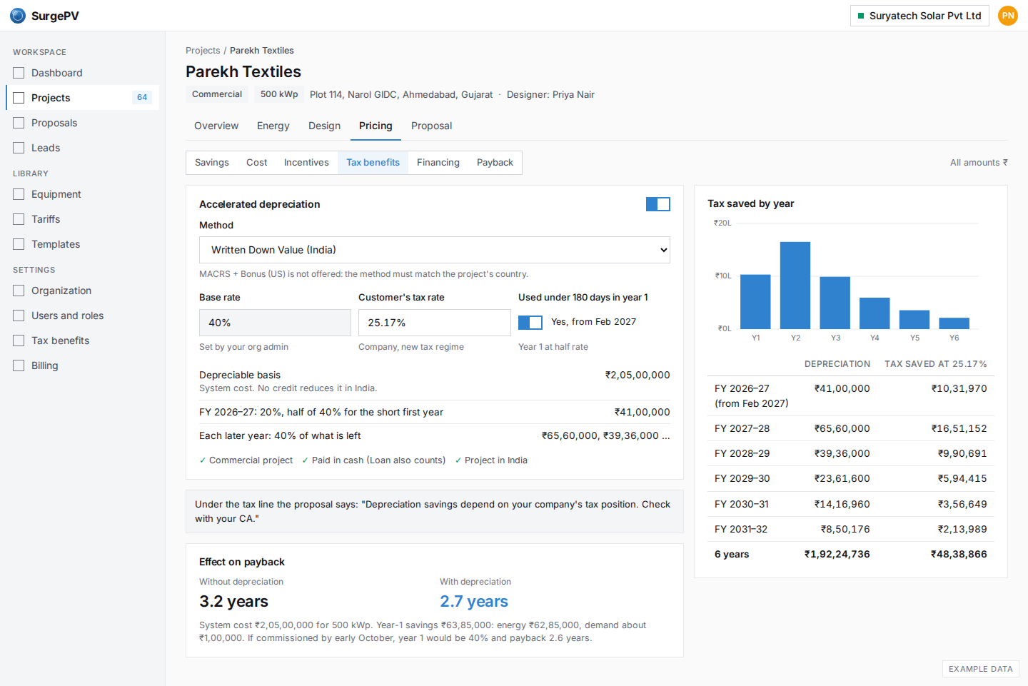Switch to the Financing sub-tab
The image size is (1028, 686).
[438, 163]
